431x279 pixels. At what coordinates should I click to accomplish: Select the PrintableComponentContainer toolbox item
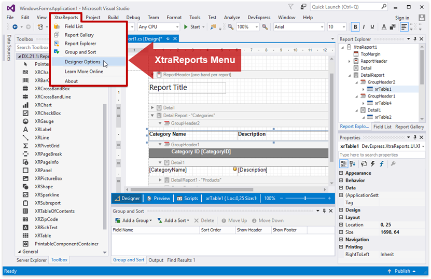point(66,244)
